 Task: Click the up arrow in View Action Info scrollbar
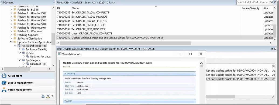click(201, 63)
